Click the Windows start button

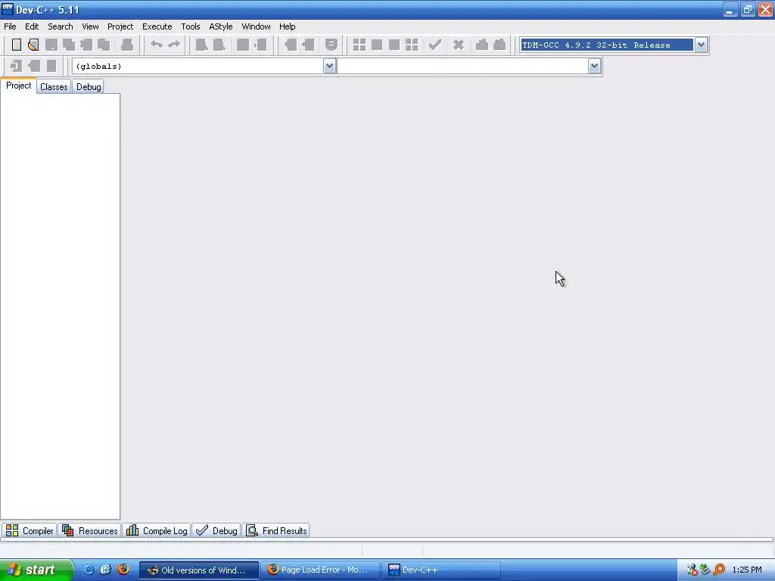click(35, 570)
